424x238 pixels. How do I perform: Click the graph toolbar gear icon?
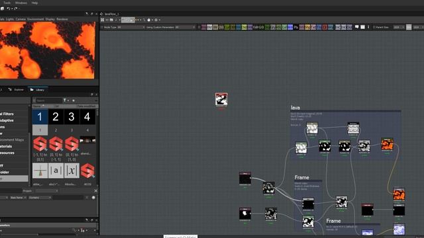pos(156,20)
